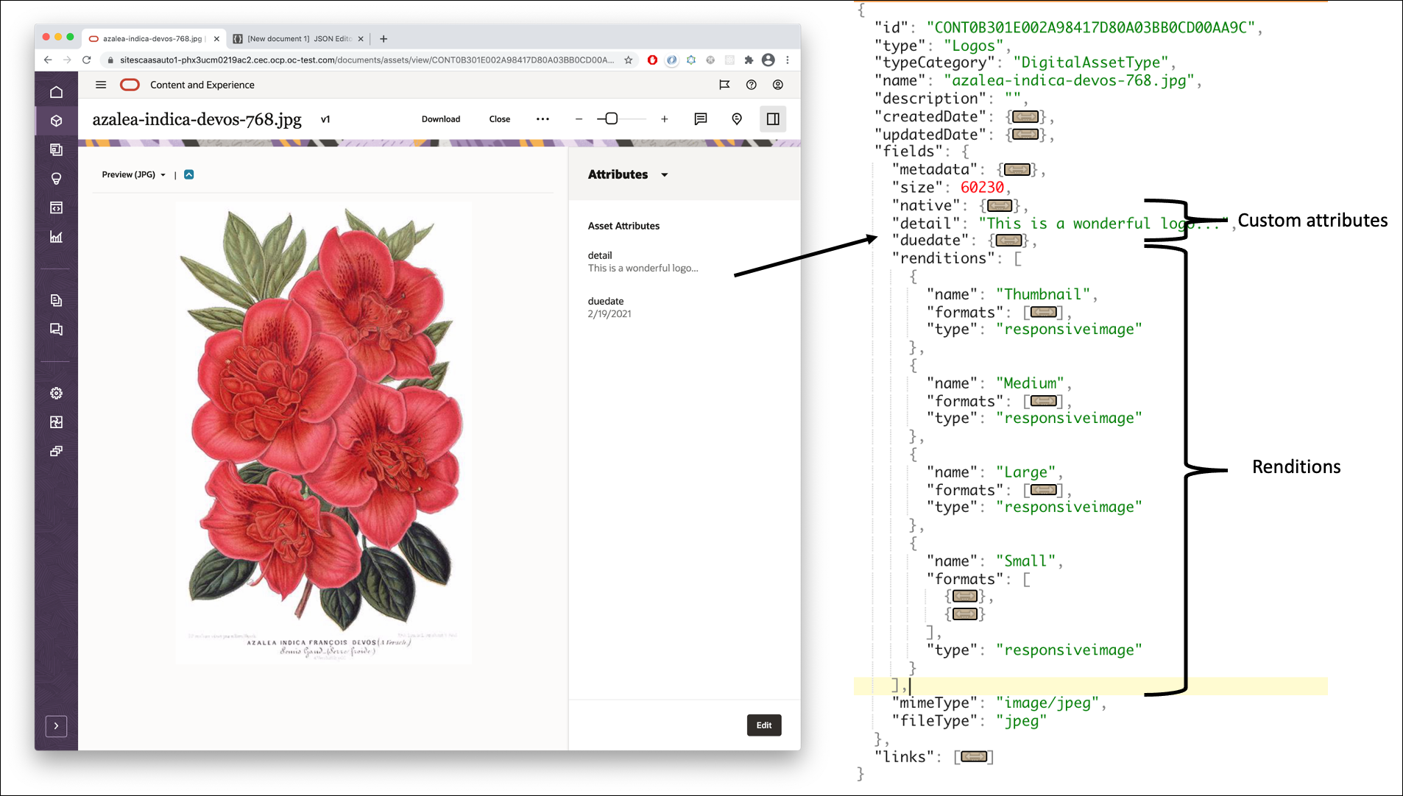Click the "Asset Attributes" heading
The width and height of the screenshot is (1403, 796).
click(623, 226)
